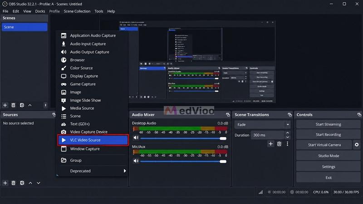
Task: Open the Edit menu
Action: pyautogui.click(x=16, y=11)
